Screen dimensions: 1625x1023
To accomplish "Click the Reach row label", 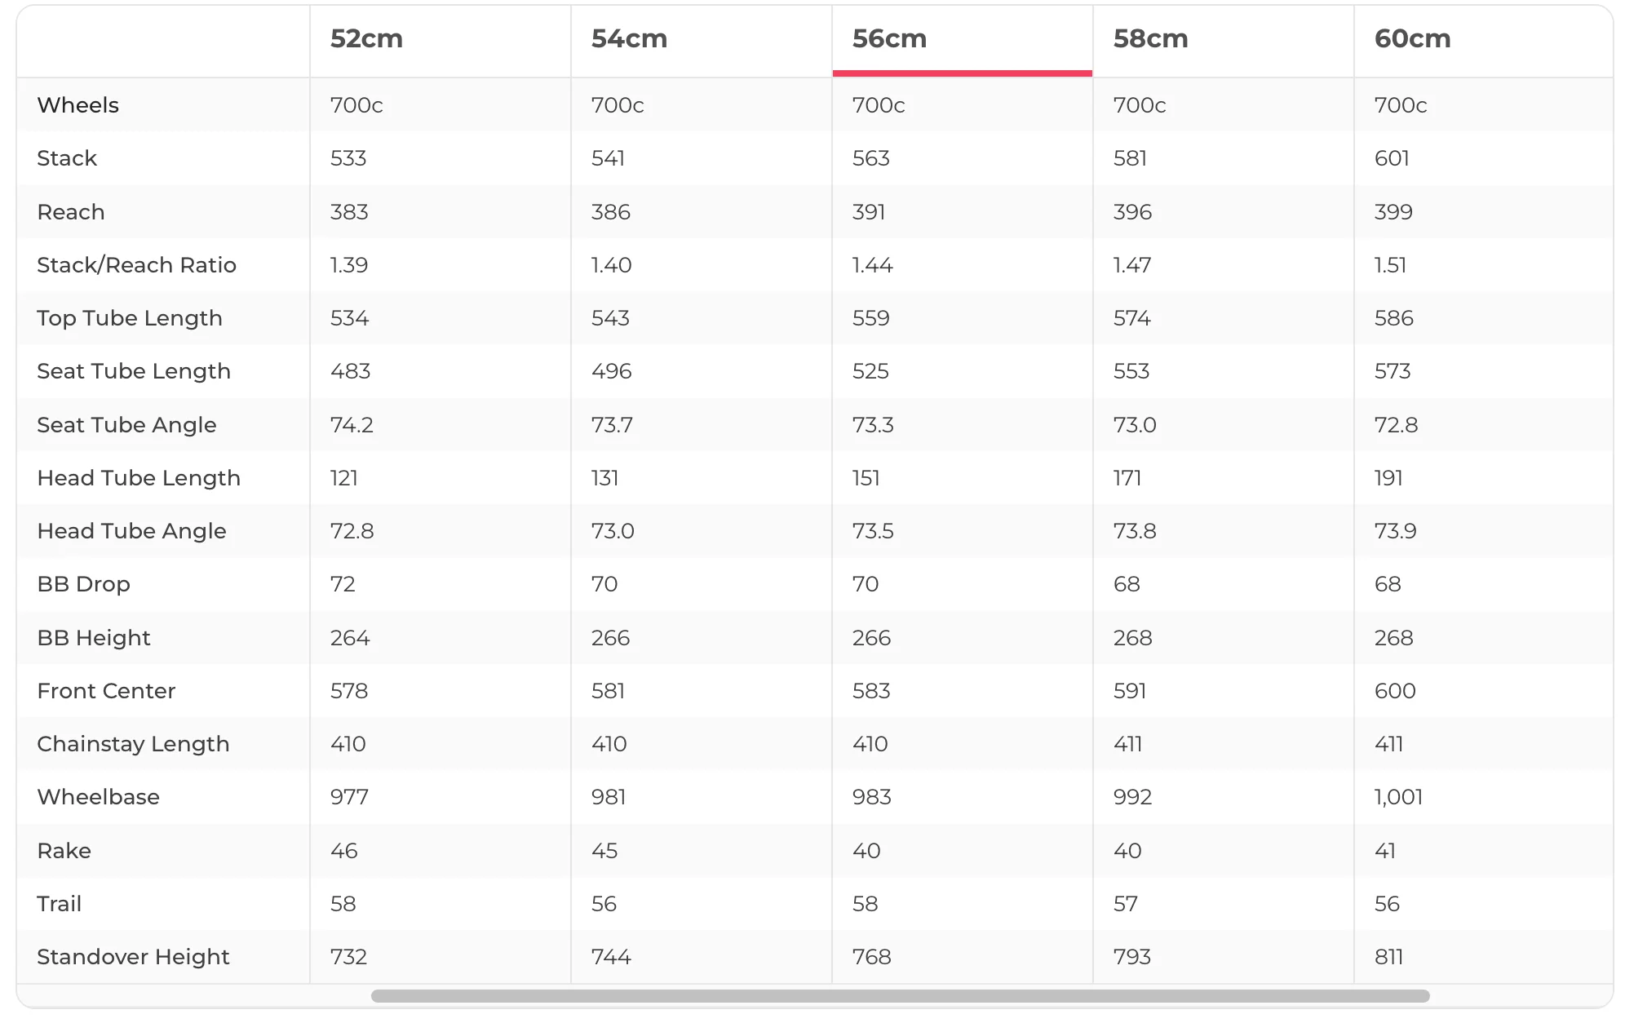I will point(71,212).
